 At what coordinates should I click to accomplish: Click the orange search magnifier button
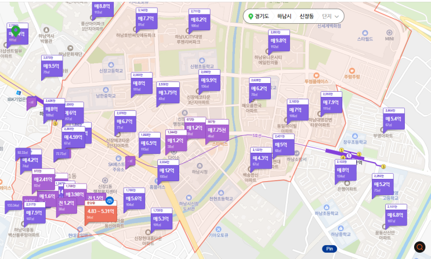point(420,247)
